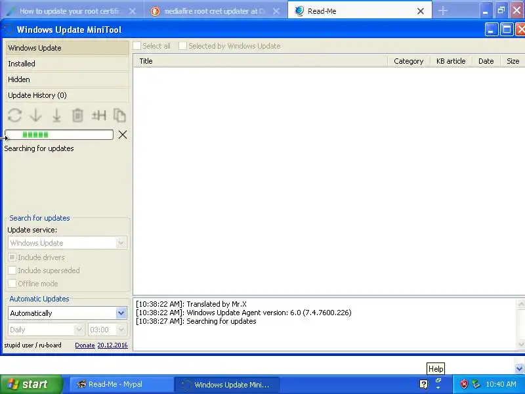525x394 pixels.
Task: Close the How to update root certificates tab
Action: [133, 11]
